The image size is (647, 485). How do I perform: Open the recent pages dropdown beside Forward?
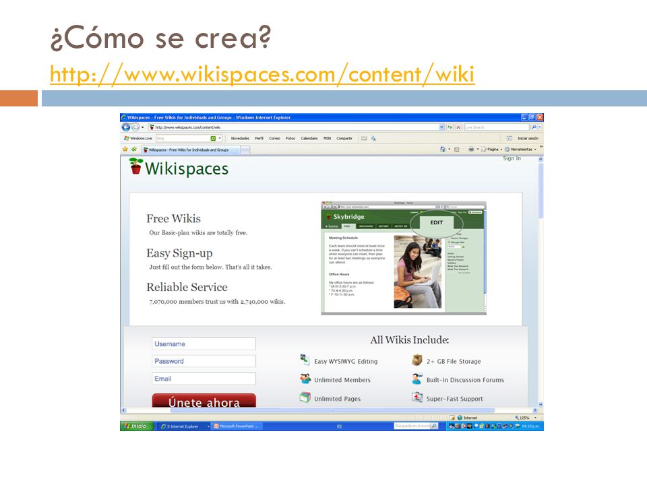143,127
